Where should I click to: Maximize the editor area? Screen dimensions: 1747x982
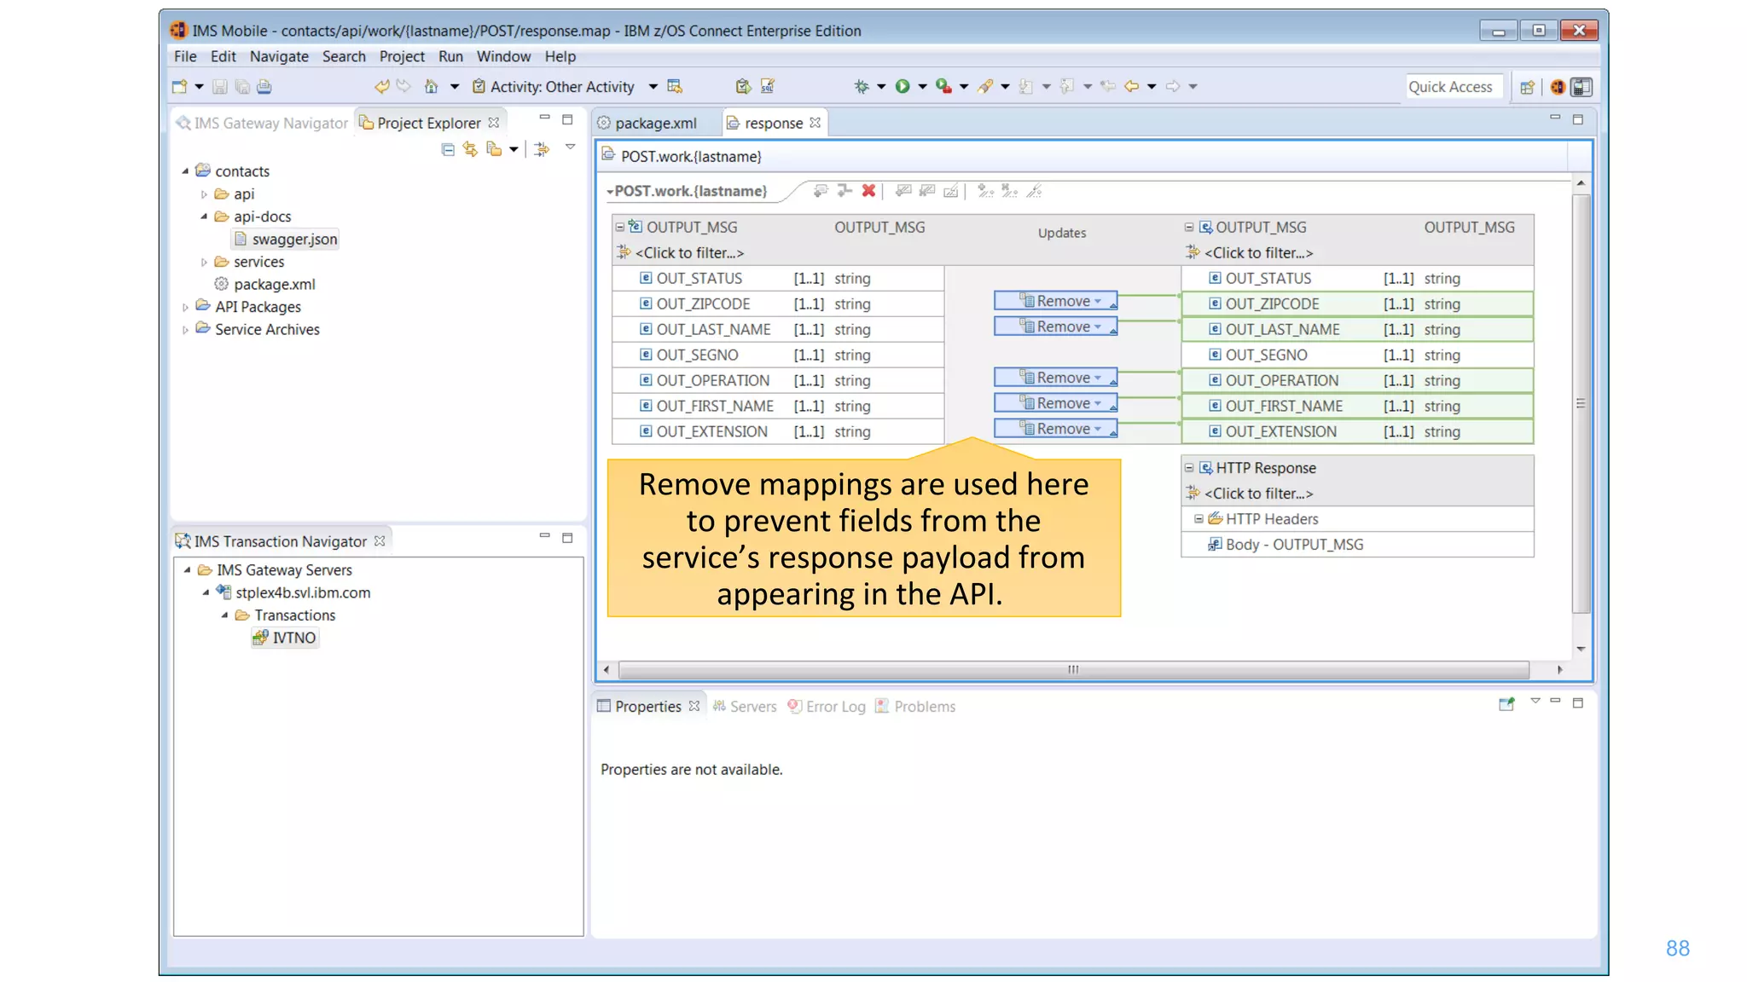pyautogui.click(x=1578, y=119)
